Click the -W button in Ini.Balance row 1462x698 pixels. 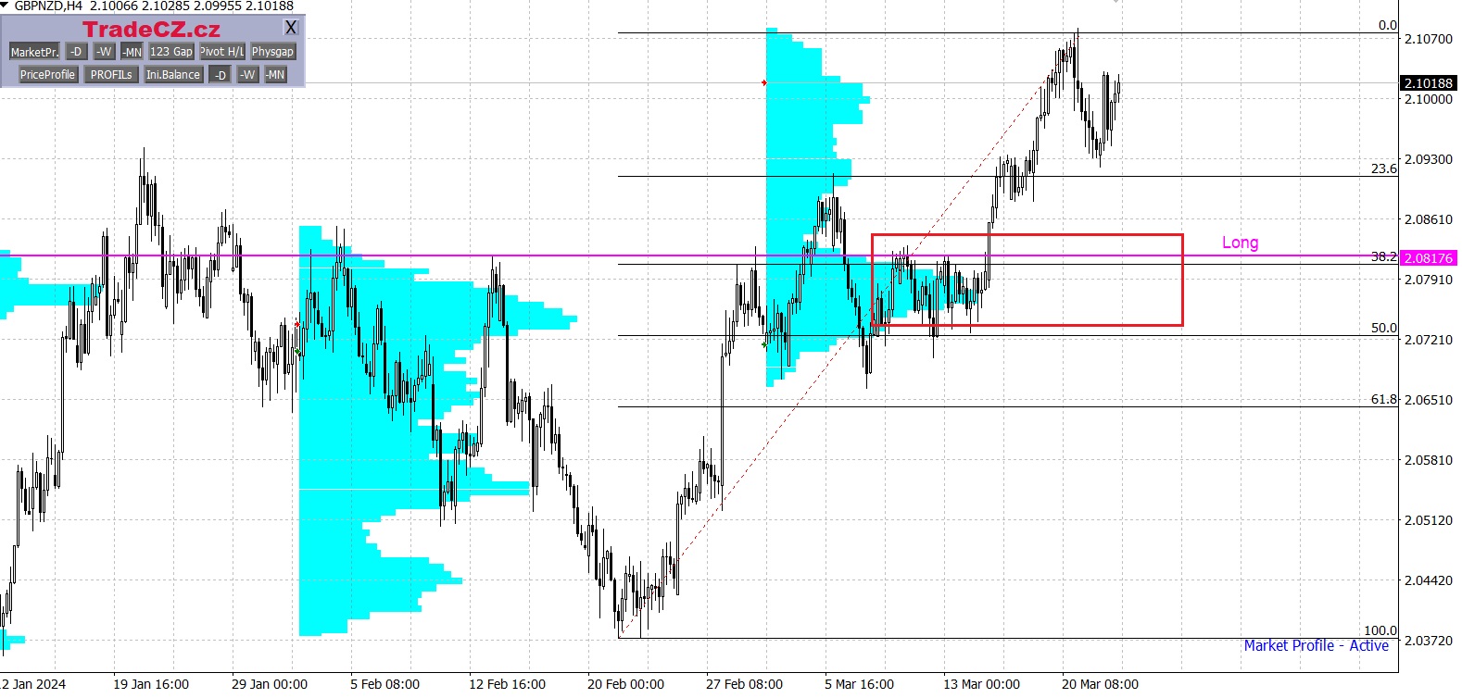(247, 75)
